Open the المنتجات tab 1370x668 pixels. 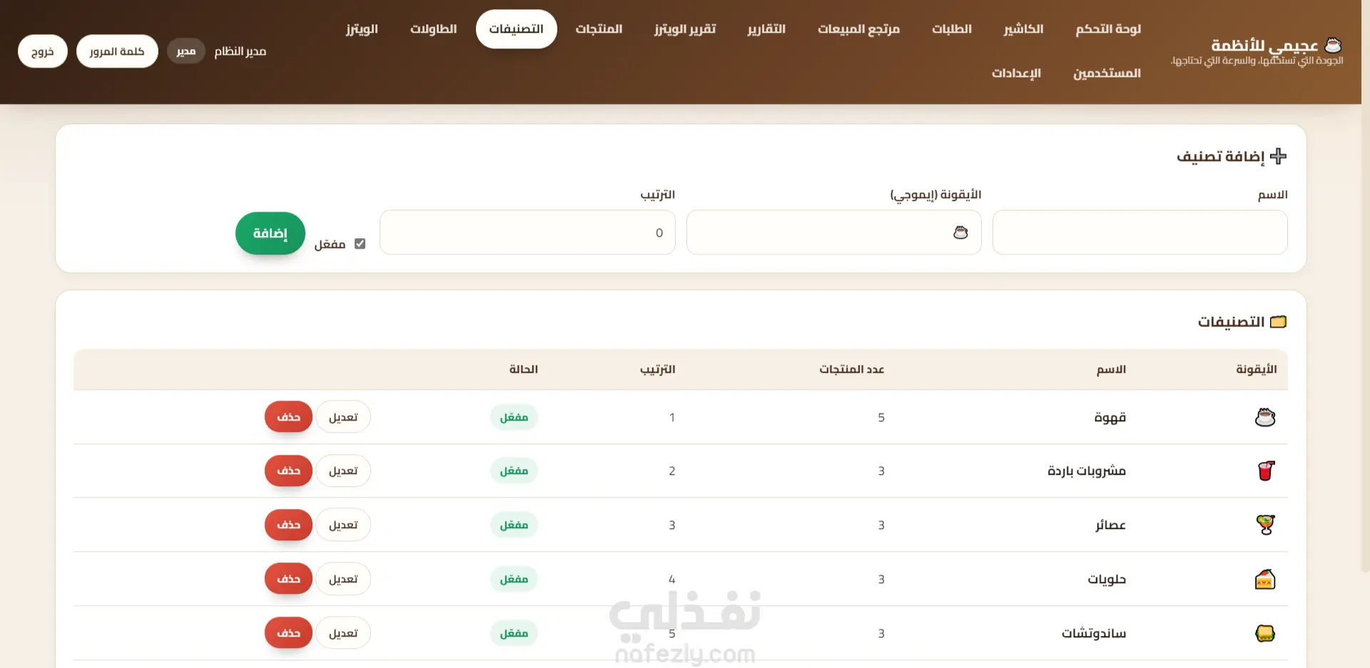click(599, 29)
